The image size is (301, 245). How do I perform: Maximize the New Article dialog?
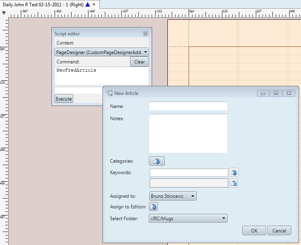(276, 93)
